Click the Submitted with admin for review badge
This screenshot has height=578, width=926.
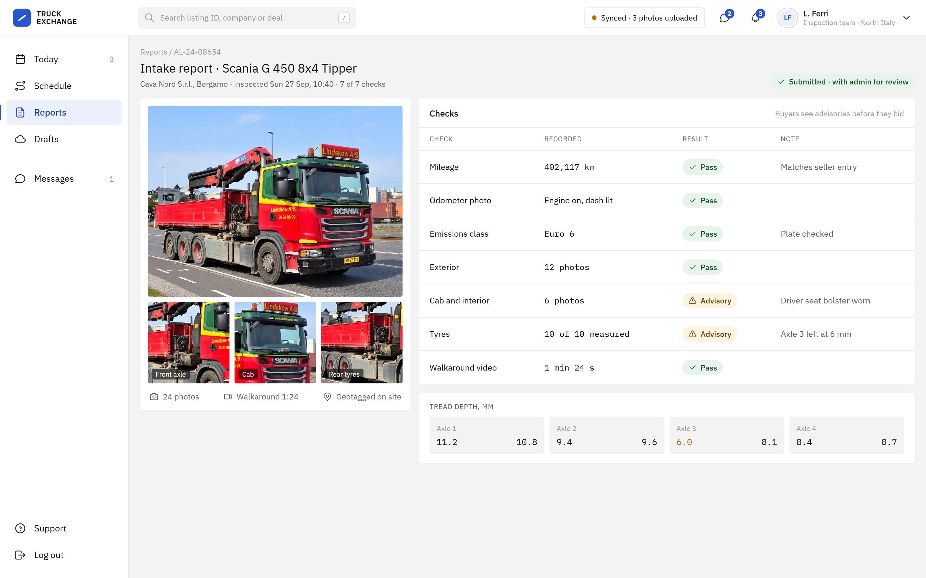tap(843, 82)
